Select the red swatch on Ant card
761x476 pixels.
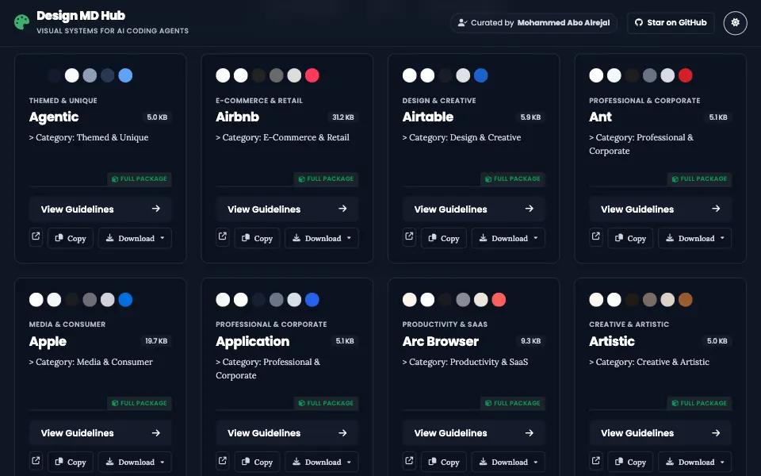point(685,75)
